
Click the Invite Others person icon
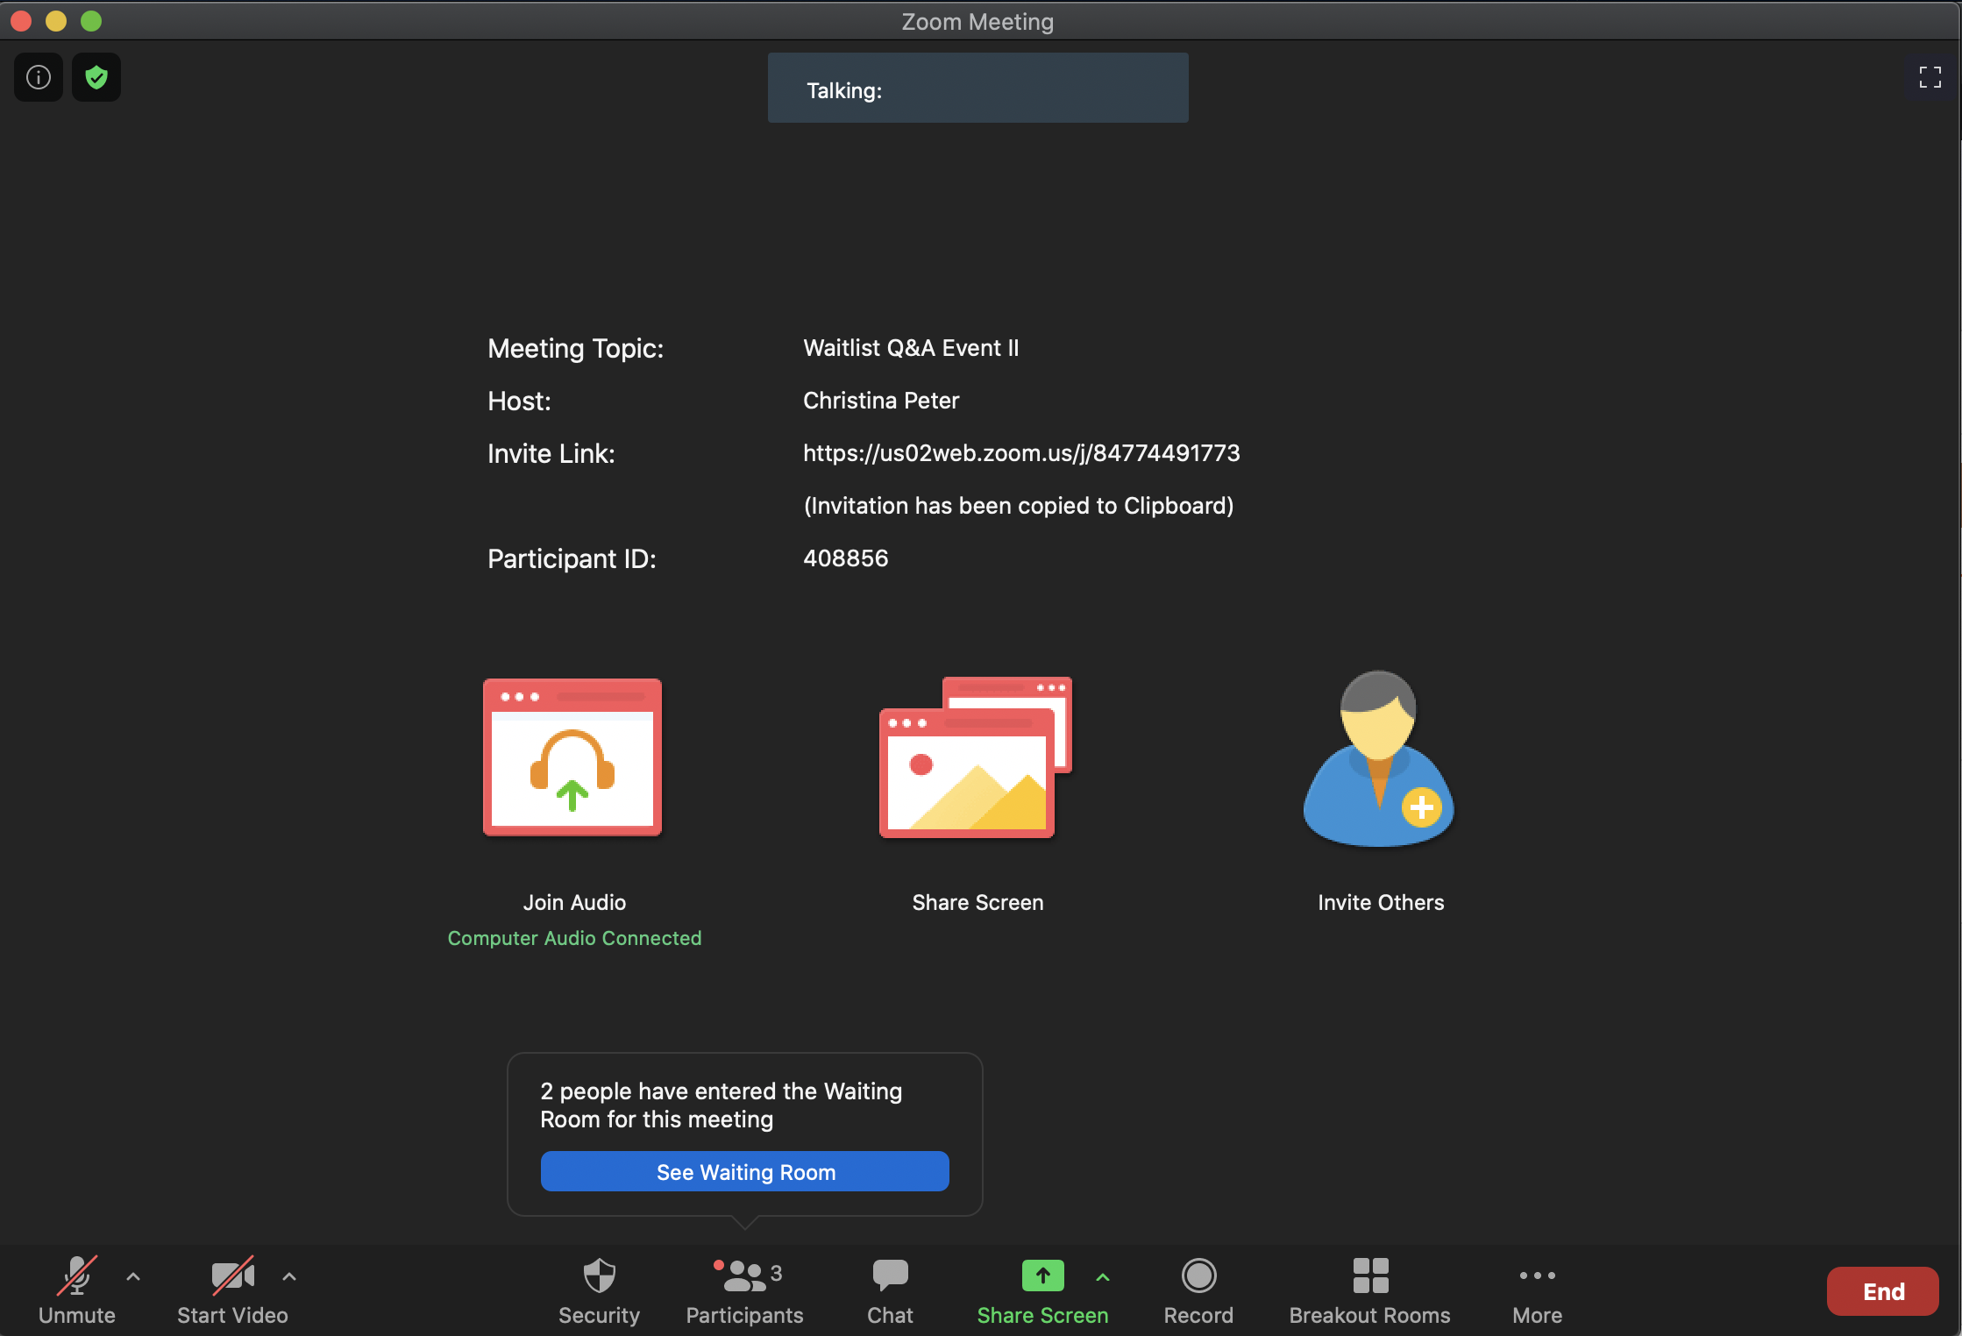(1379, 758)
